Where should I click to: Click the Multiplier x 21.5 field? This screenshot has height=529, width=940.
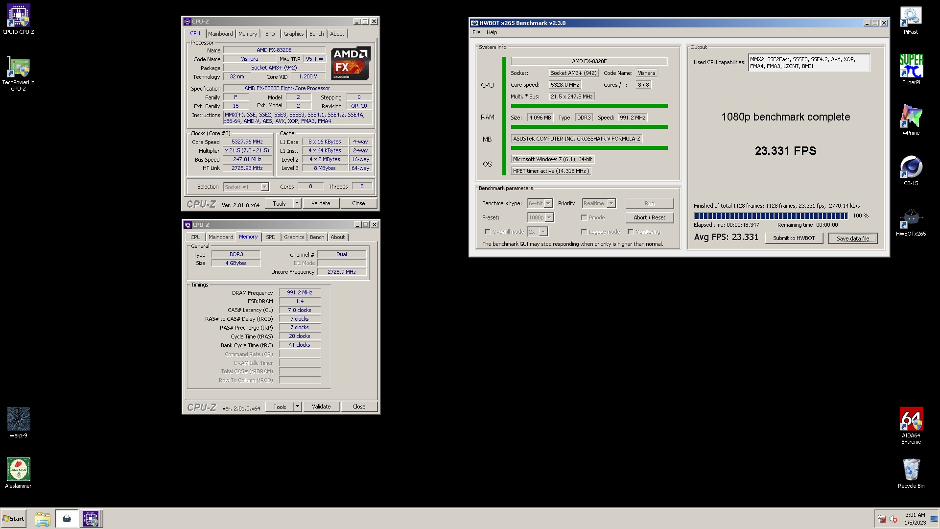point(247,150)
